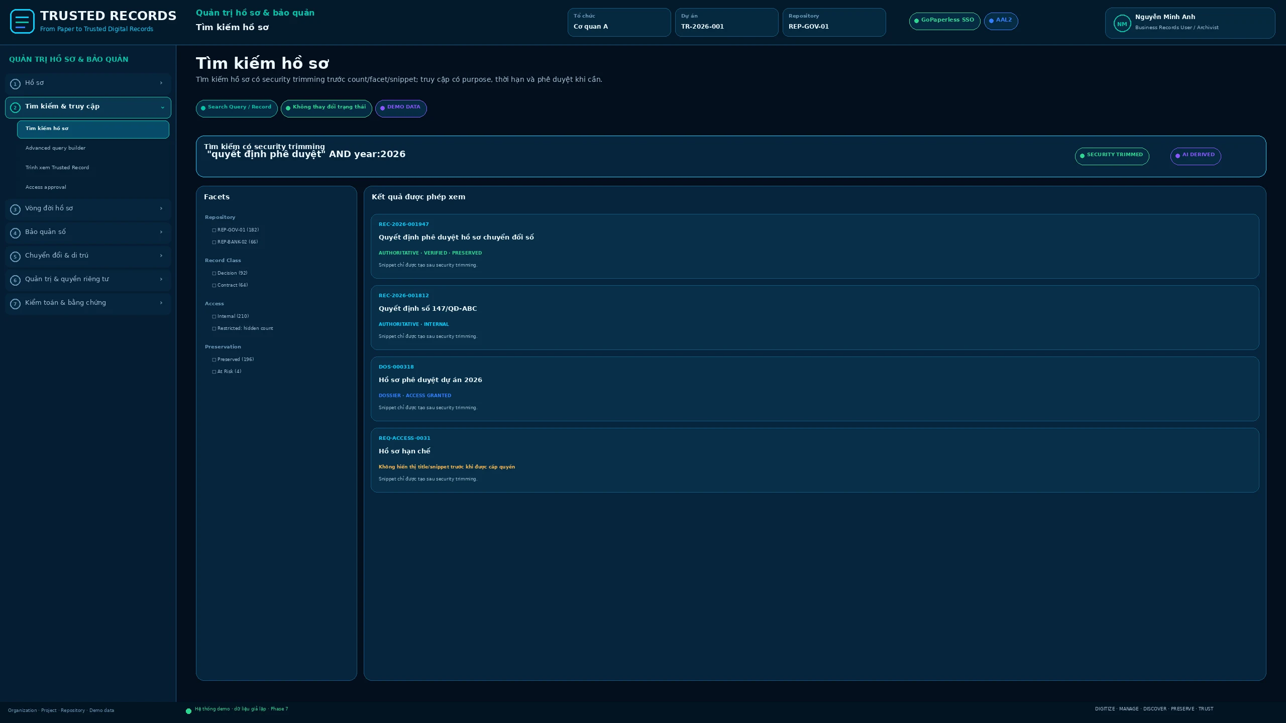Screen dimensions: 1286x723
Task: Open result REC-2026-001812
Action: point(815,317)
